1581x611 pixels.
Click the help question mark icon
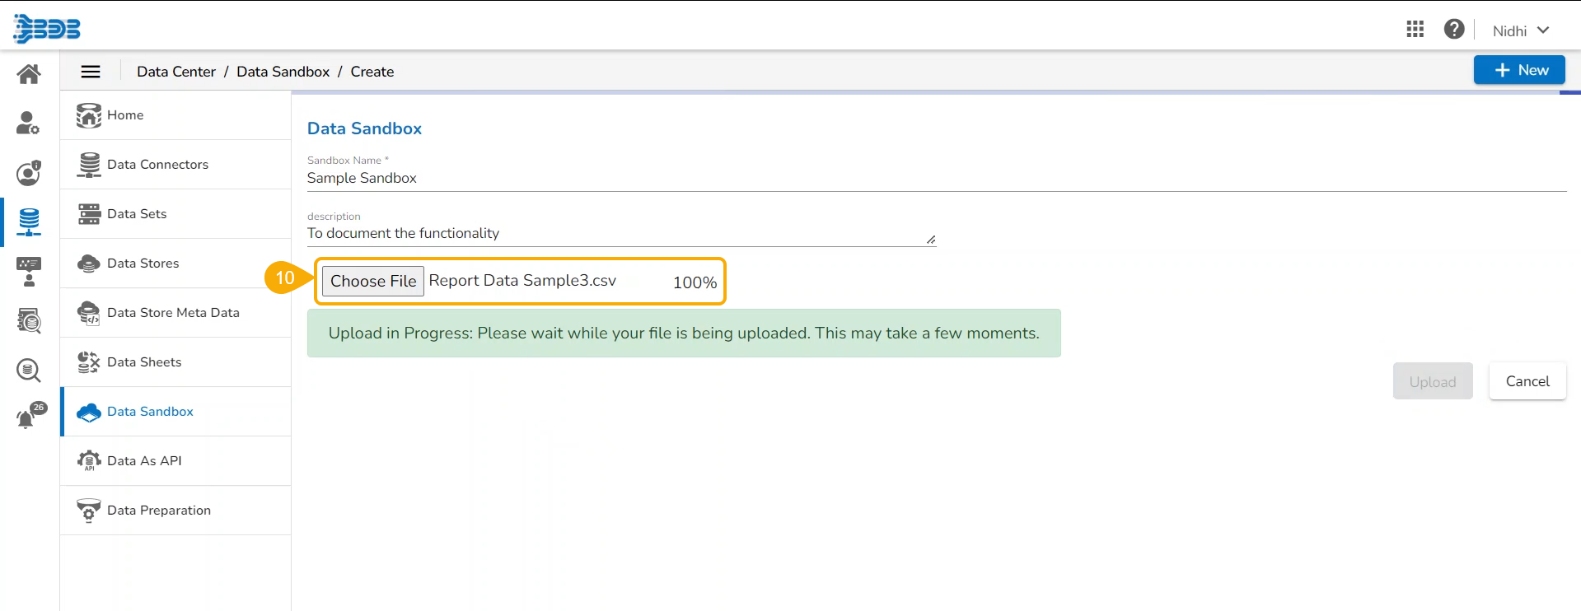(x=1454, y=30)
